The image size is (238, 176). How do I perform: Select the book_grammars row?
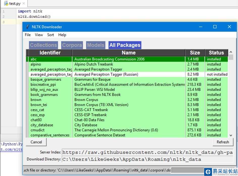pos(127,95)
